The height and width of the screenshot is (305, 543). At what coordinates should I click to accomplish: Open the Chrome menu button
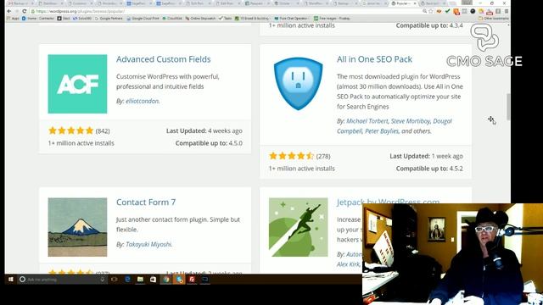[x=507, y=11]
